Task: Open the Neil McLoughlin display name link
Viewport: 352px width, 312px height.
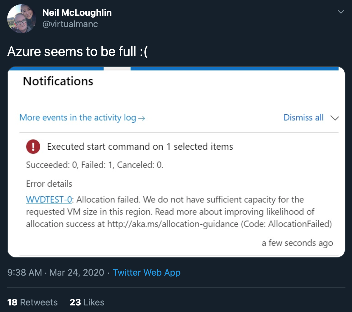Action: (x=77, y=13)
